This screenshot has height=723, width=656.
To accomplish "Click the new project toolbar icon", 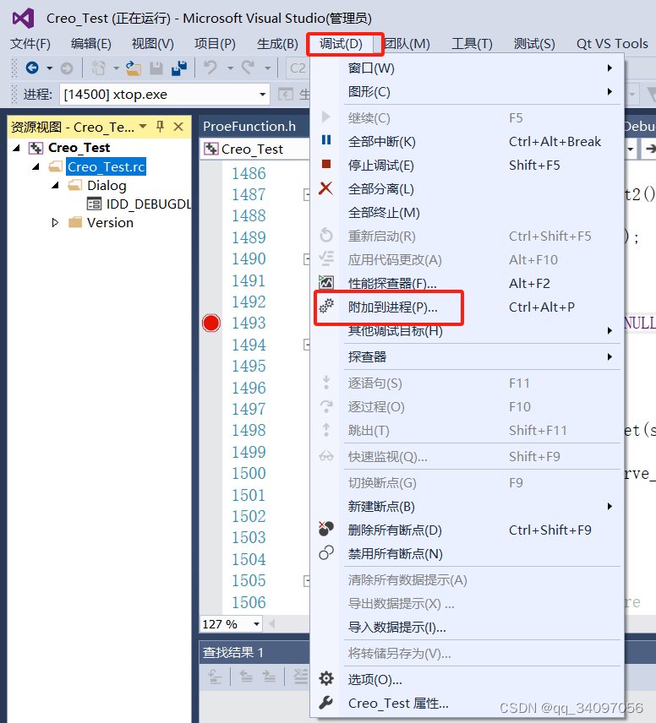I will (98, 68).
